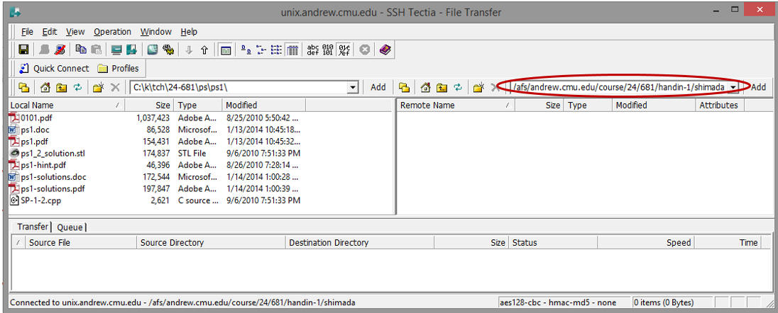The image size is (778, 313).
Task: Click local pane Delete X icon
Action: click(x=115, y=87)
